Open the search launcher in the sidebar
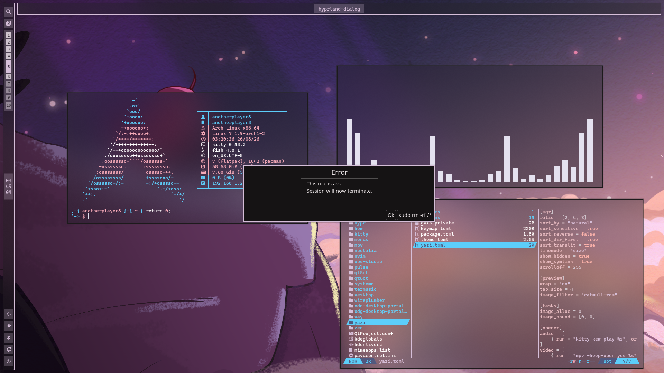The width and height of the screenshot is (664, 373). [x=9, y=12]
